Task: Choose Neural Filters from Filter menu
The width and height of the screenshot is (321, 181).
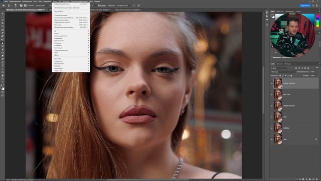Action: click(71, 12)
